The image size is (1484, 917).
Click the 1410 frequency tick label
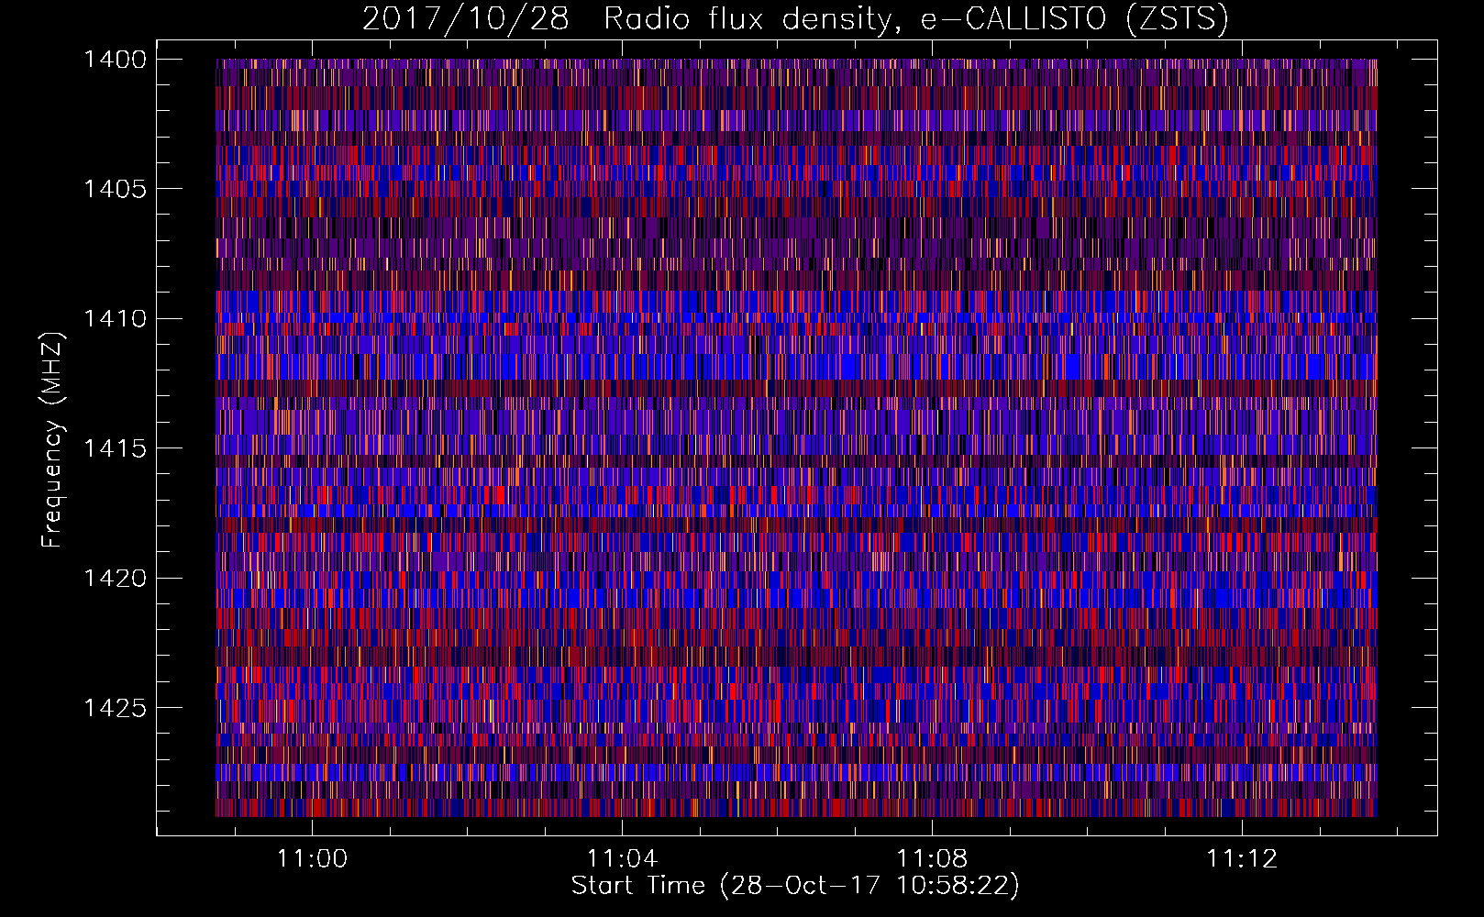[115, 319]
